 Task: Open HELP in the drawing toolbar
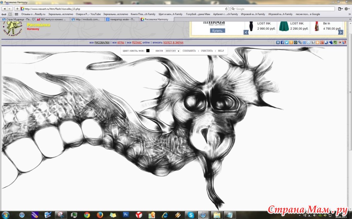click(221, 51)
